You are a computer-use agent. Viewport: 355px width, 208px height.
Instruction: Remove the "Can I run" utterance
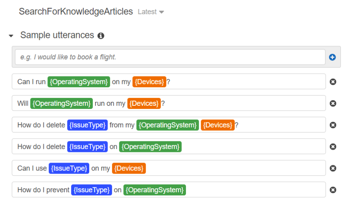point(333,82)
